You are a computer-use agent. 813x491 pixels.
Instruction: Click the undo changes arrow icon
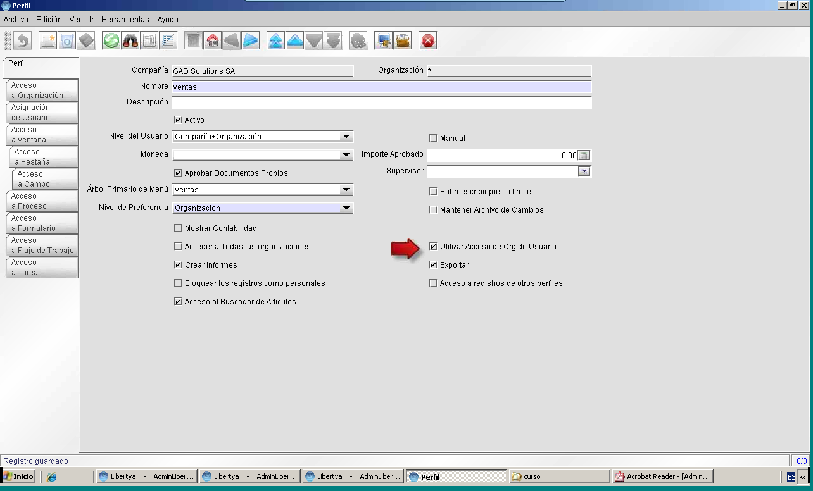tap(23, 41)
